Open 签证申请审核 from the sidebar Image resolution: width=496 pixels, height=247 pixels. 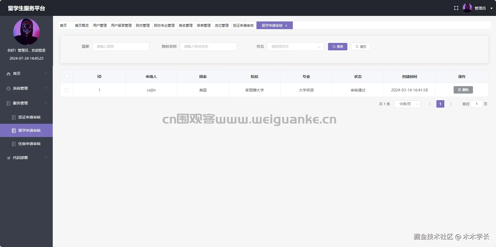click(x=26, y=117)
